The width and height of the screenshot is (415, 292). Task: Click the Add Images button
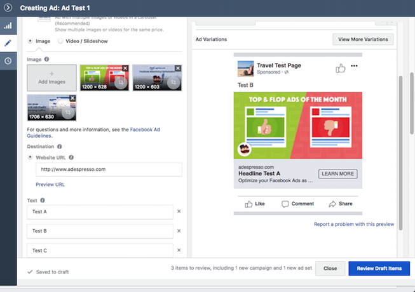click(x=52, y=78)
